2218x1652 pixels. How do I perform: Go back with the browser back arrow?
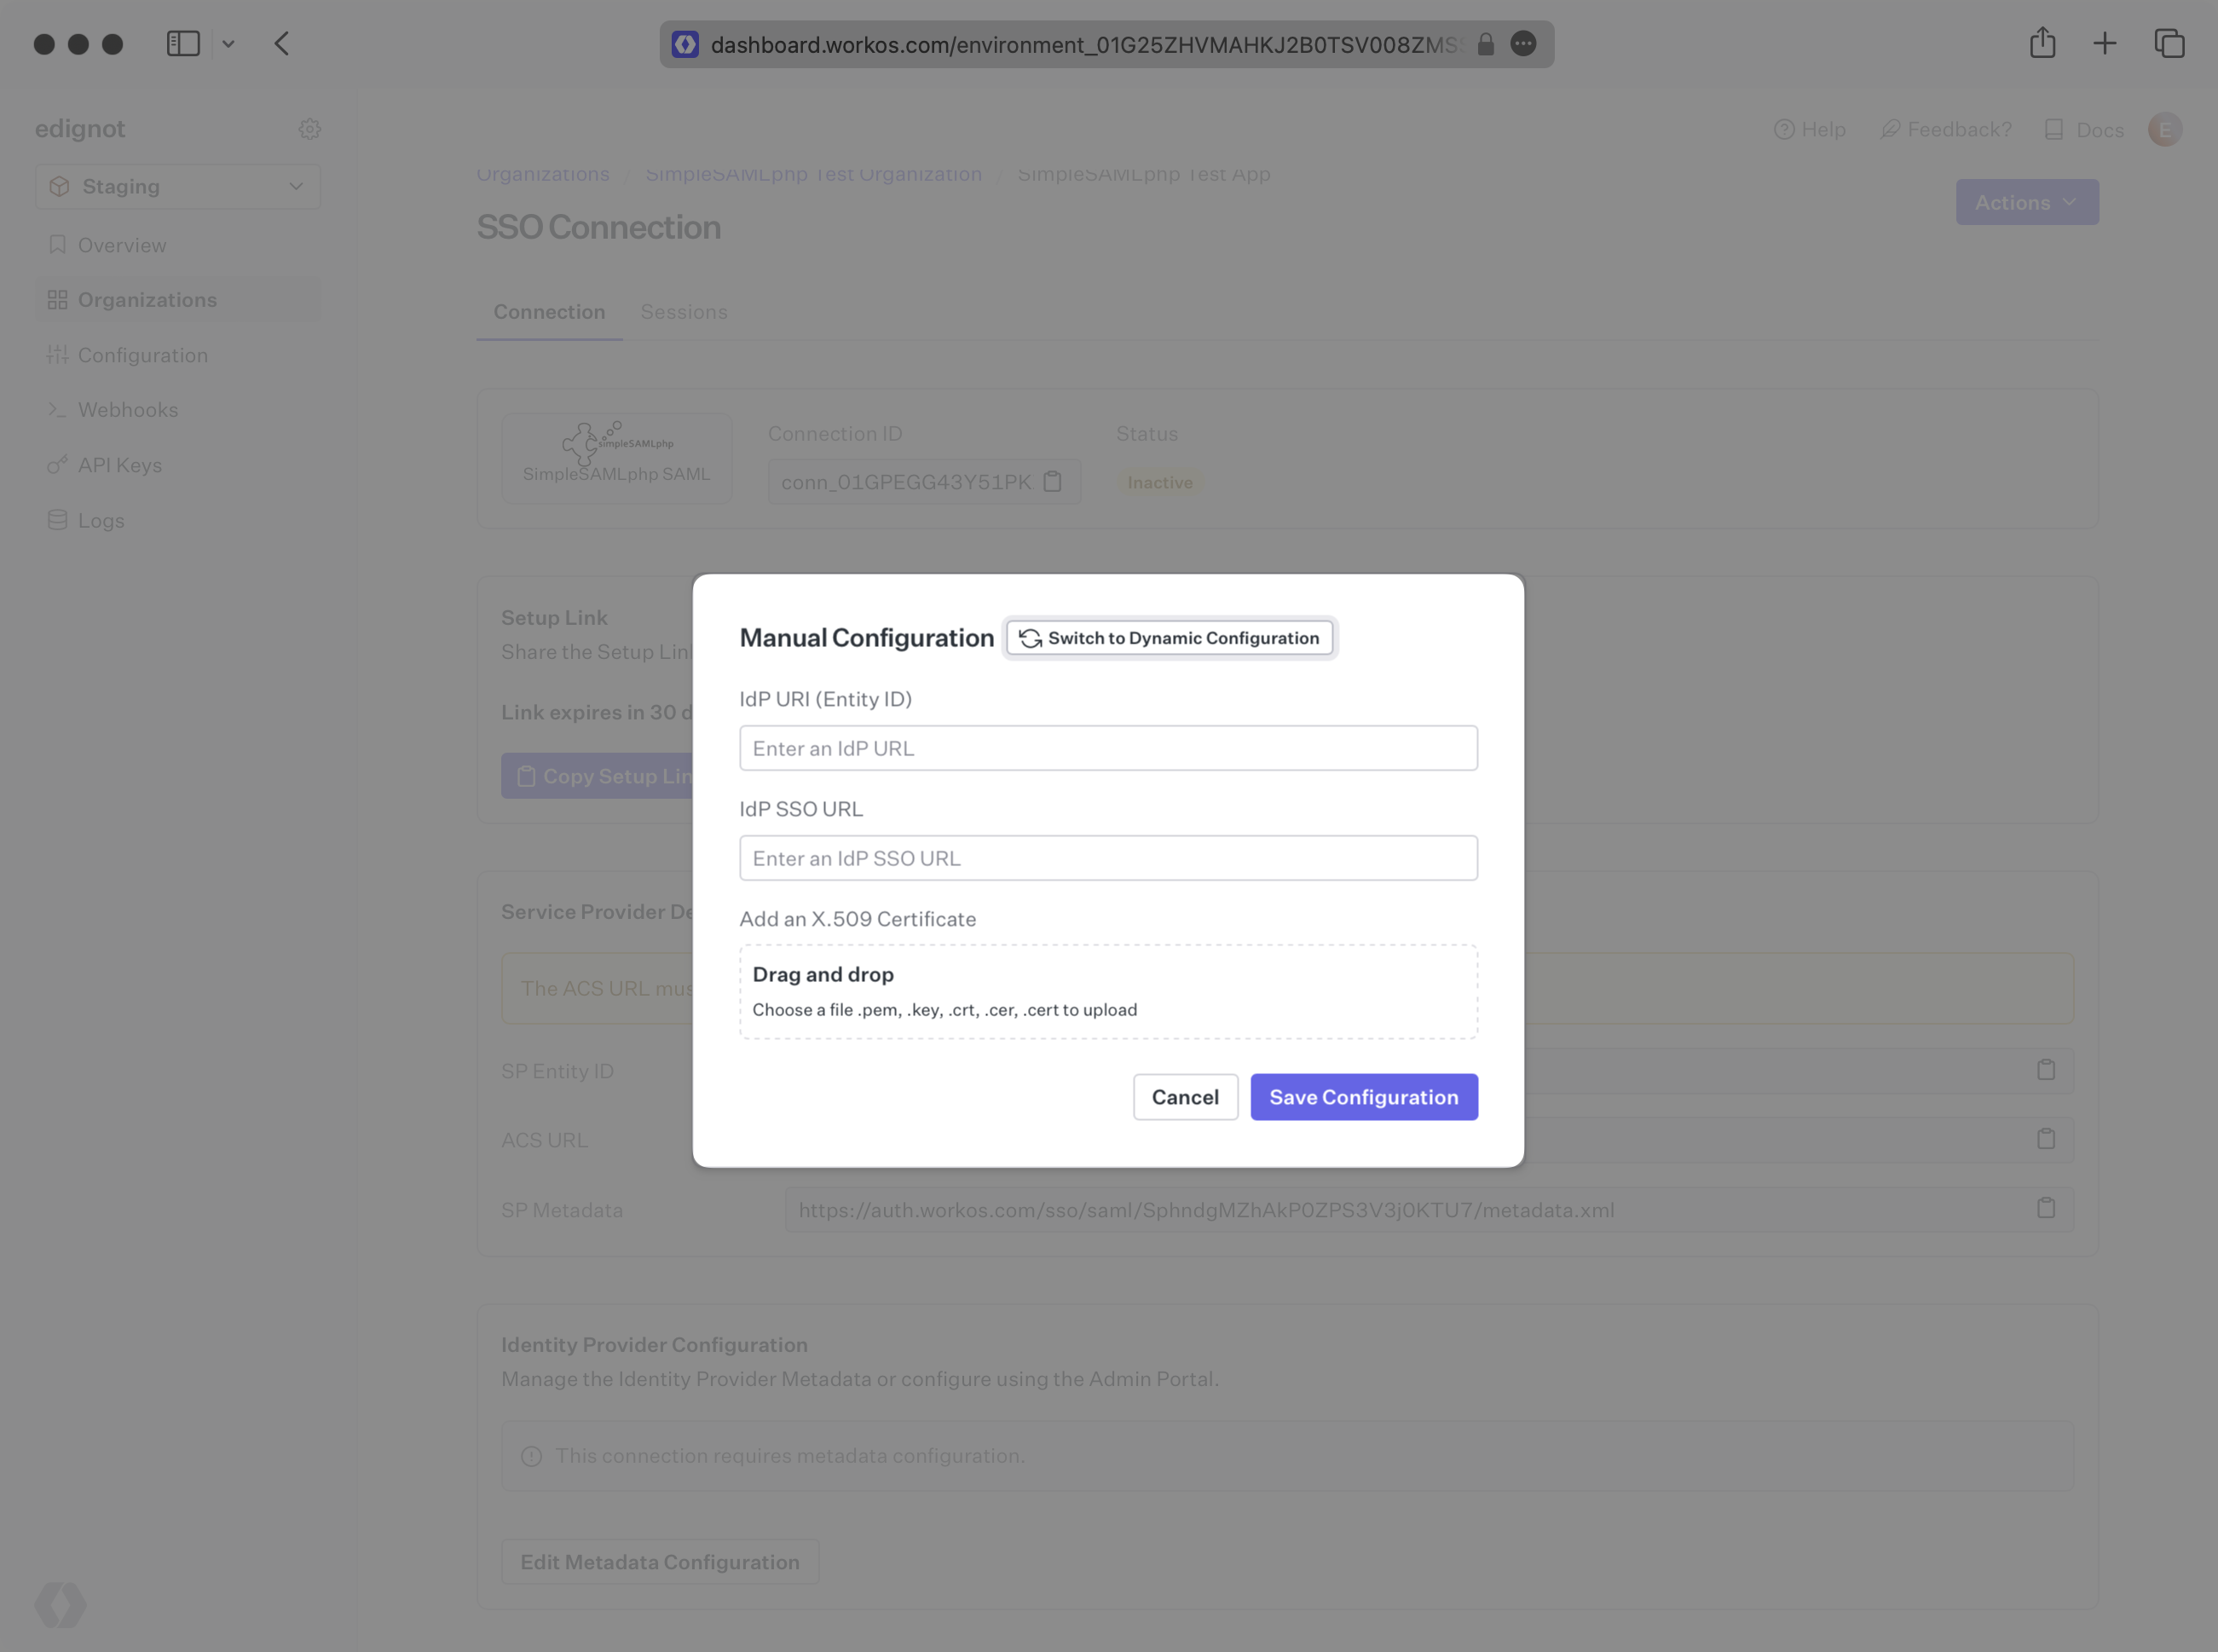[282, 44]
